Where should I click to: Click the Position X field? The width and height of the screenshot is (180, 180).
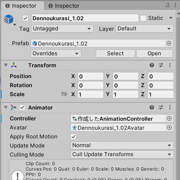point(91,76)
